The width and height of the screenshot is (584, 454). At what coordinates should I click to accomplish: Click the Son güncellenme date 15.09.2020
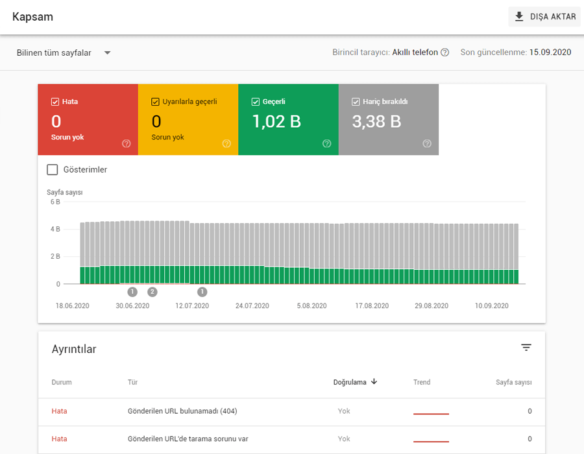[x=550, y=52]
